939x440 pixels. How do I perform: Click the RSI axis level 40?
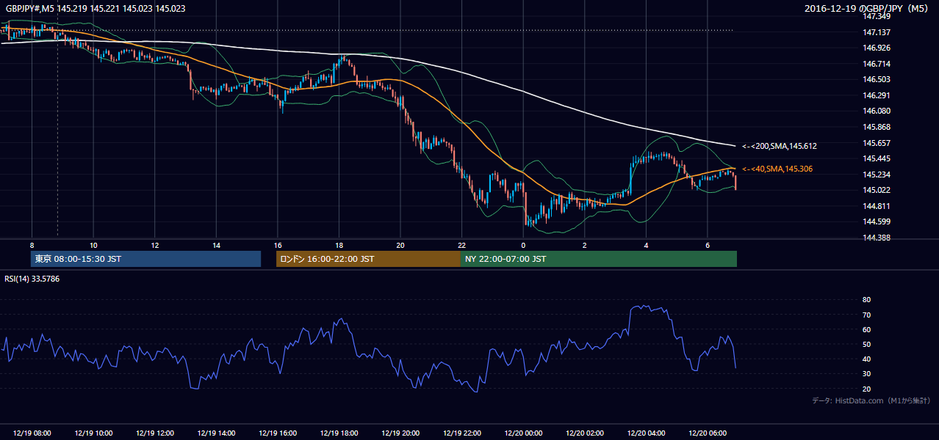867,359
